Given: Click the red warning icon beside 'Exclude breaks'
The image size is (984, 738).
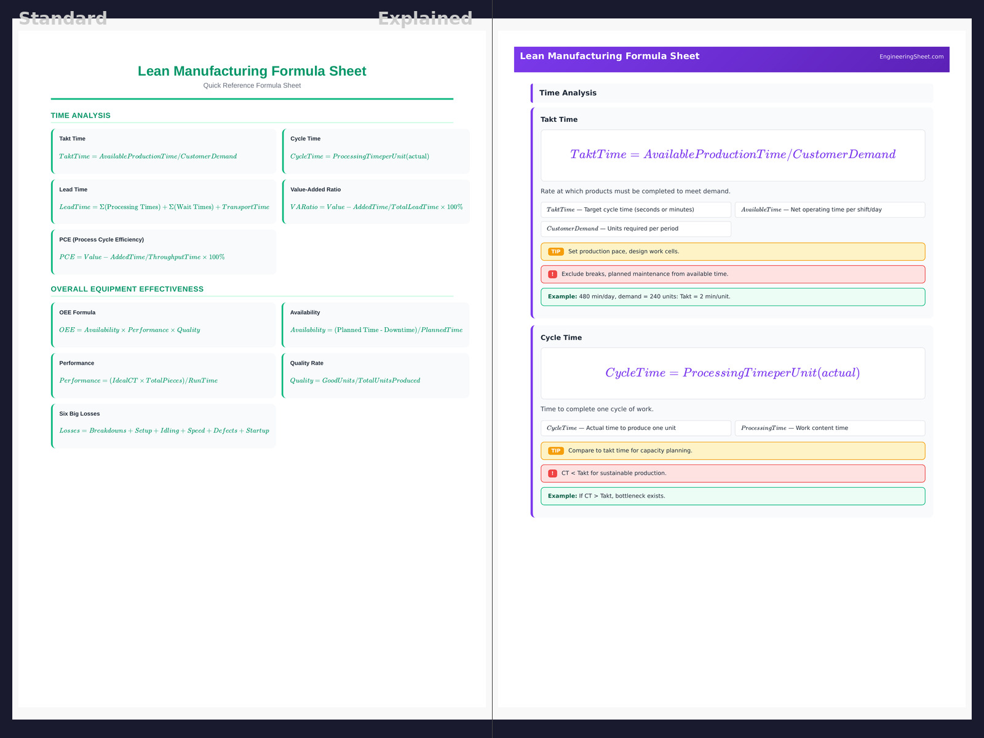Looking at the screenshot, I should click(x=552, y=274).
